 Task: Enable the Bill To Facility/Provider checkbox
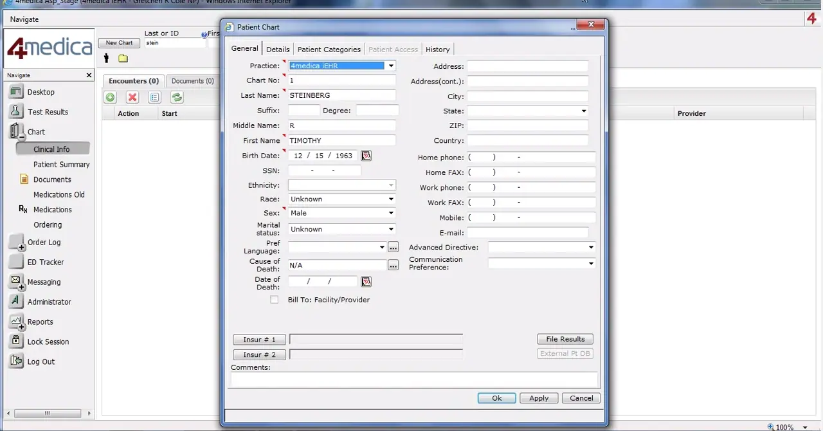(x=274, y=299)
